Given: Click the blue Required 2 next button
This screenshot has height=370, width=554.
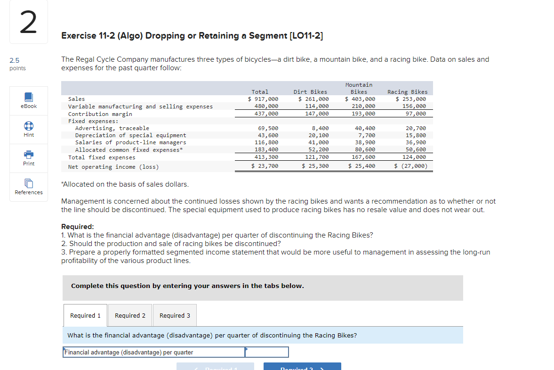Looking at the screenshot, I should point(302,367).
